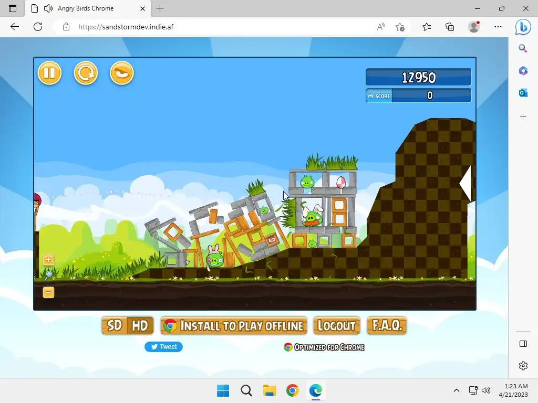Click the green pig in the top stone block
The width and height of the screenshot is (538, 403).
(x=307, y=182)
